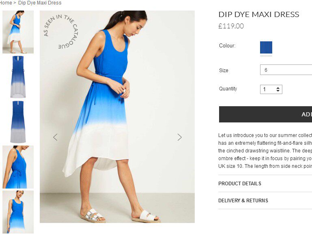Select first thumbnail of model walking
312x240 pixels.
click(x=18, y=32)
